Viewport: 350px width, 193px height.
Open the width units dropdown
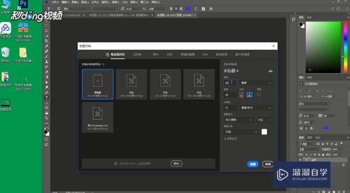click(x=256, y=83)
